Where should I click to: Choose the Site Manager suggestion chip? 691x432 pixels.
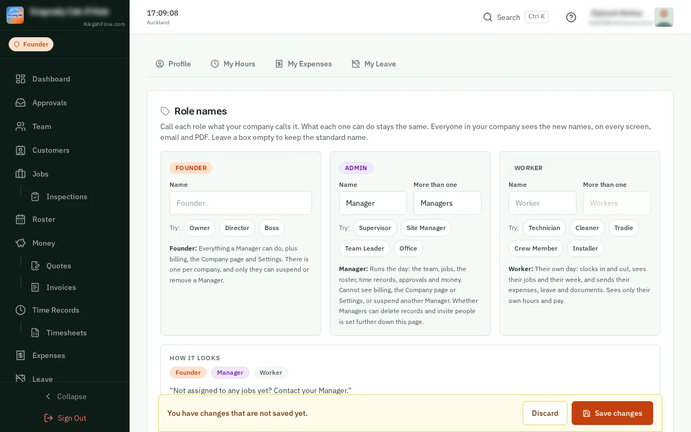(426, 228)
